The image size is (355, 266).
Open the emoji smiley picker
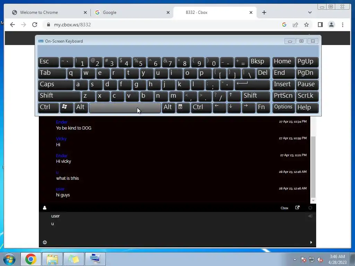[x=45, y=242]
